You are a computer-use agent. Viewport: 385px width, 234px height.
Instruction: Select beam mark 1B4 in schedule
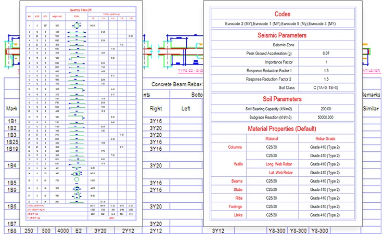(x=12, y=165)
